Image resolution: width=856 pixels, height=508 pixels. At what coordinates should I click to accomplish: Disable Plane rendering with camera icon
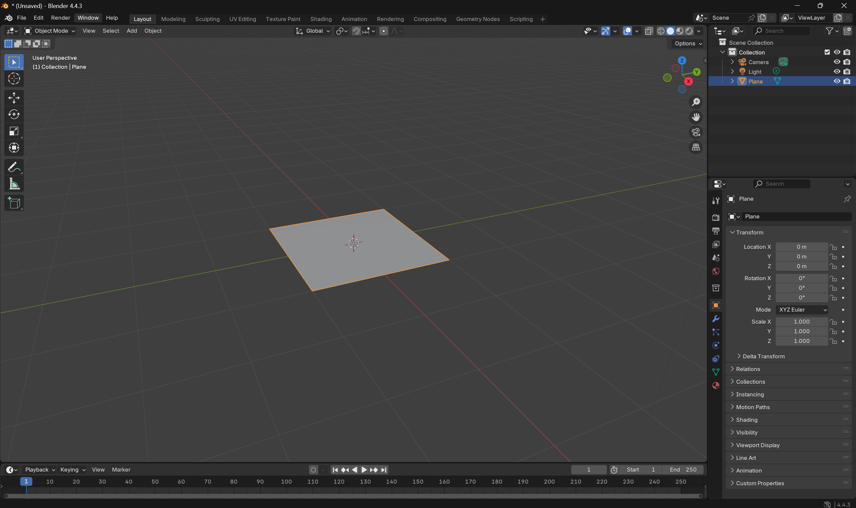point(846,81)
